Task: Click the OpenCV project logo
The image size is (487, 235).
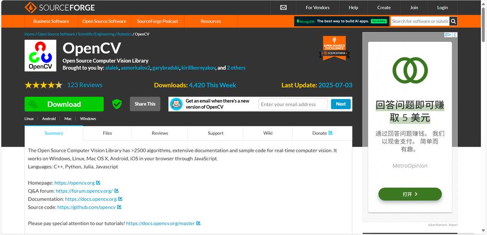Action: [41, 55]
